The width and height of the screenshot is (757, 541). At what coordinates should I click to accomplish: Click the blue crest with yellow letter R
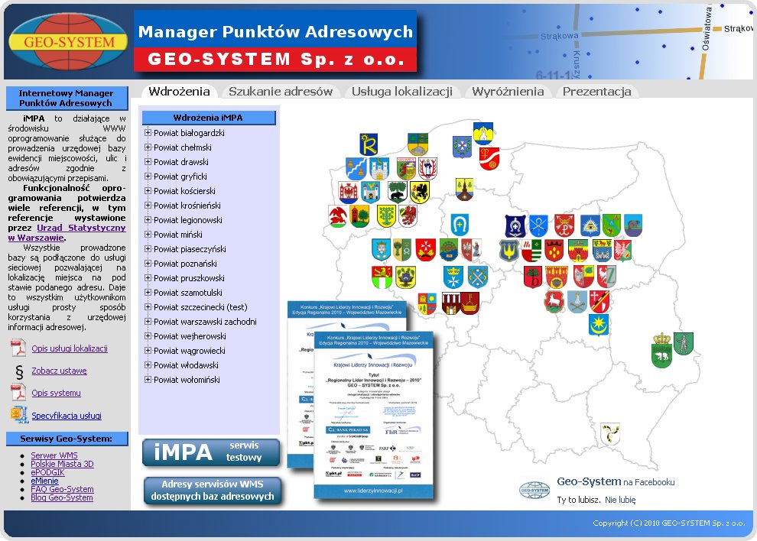(x=369, y=144)
